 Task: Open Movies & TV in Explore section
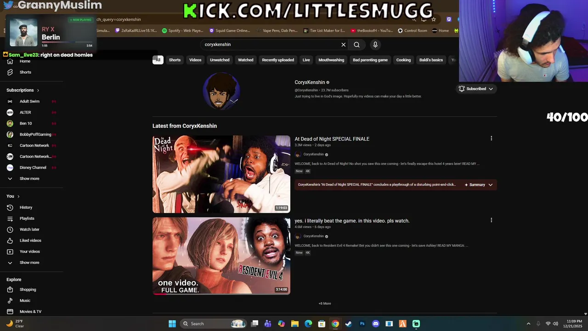[30, 312]
